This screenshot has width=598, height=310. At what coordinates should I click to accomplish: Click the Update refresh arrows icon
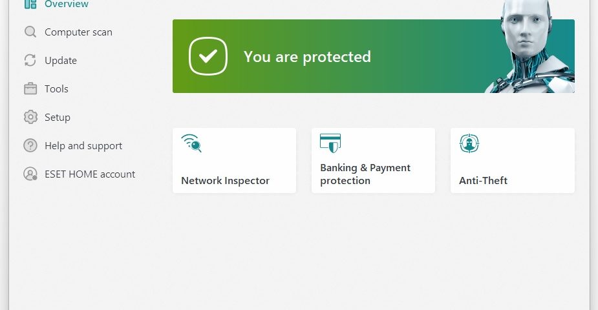(x=30, y=61)
